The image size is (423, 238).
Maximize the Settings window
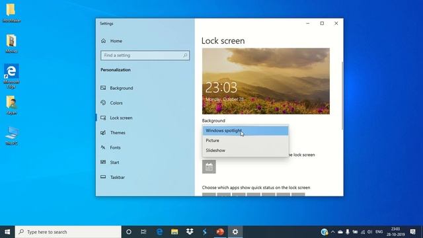click(x=322, y=24)
